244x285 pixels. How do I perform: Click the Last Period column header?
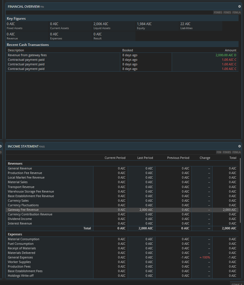click(145, 158)
